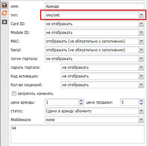Click the comment text area containing ua
Image resolution: width=148 pixels, height=146 pixels.
(77, 134)
